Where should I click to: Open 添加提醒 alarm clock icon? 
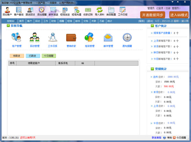point(42,11)
